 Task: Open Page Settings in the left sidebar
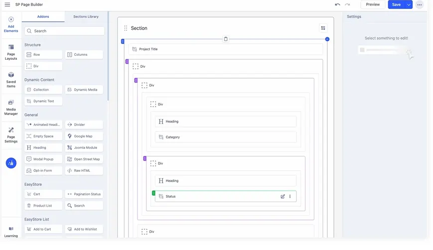click(x=11, y=134)
